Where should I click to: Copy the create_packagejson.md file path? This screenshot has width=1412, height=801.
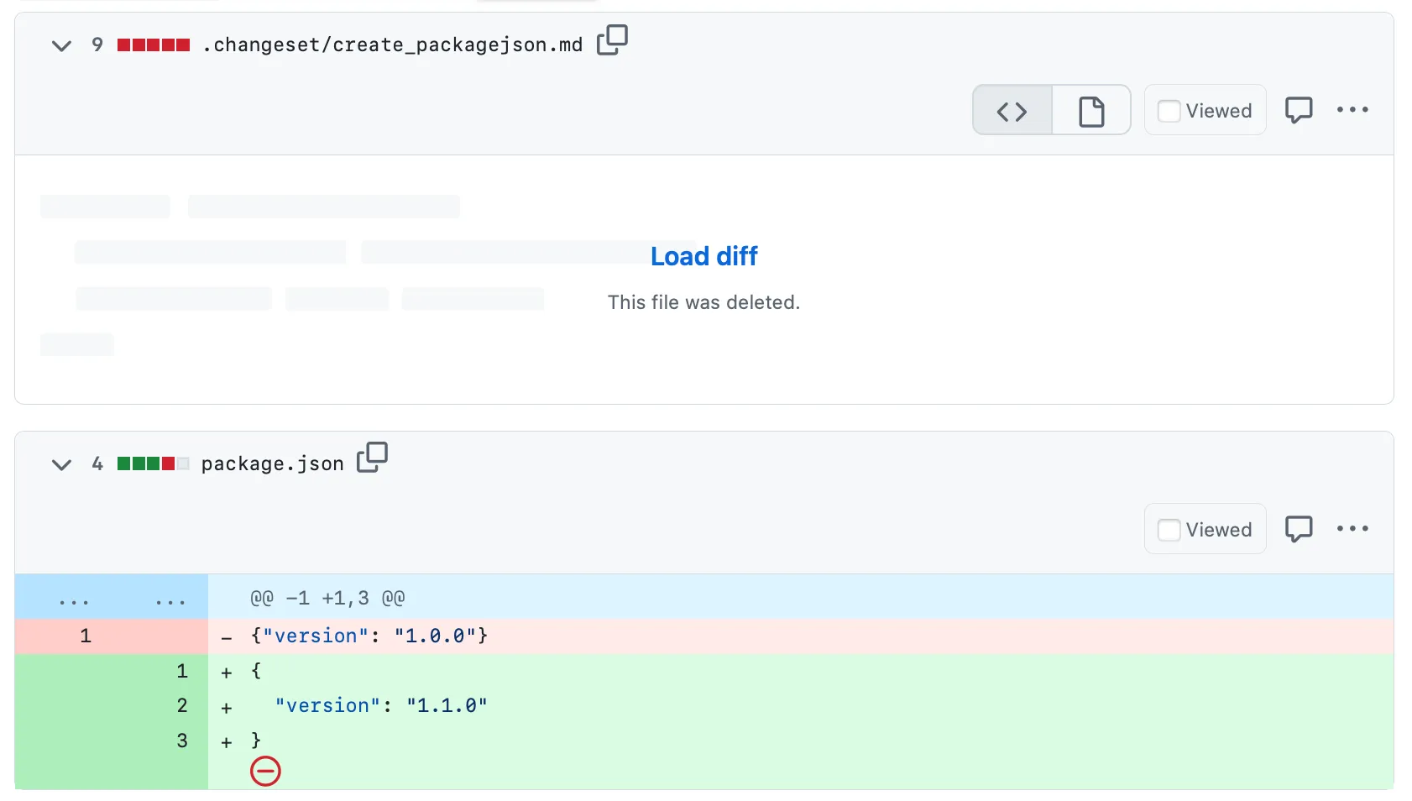click(612, 40)
